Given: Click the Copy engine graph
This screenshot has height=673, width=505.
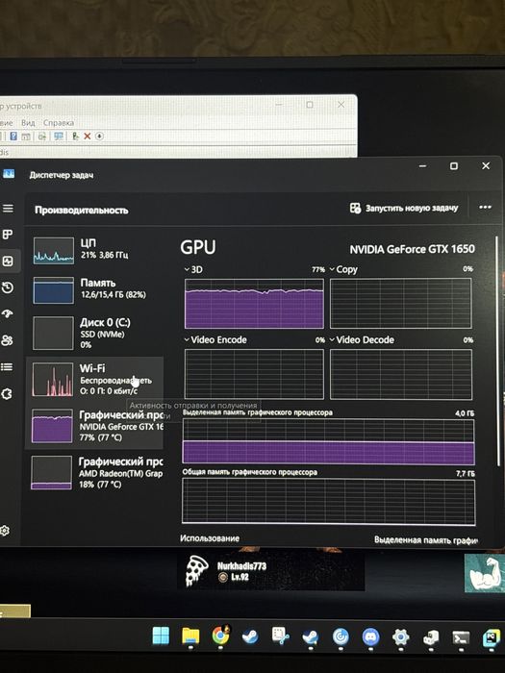Looking at the screenshot, I should click(x=401, y=304).
